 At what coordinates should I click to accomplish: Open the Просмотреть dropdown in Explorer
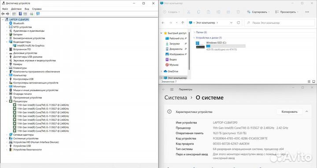[287, 12]
